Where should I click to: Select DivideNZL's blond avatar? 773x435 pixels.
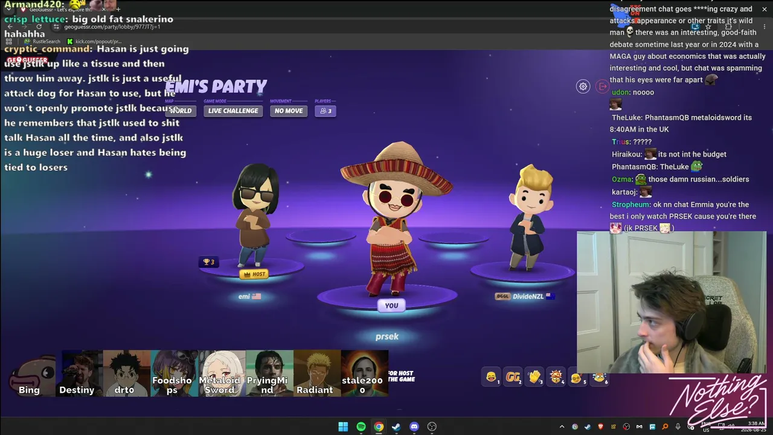tap(531, 217)
